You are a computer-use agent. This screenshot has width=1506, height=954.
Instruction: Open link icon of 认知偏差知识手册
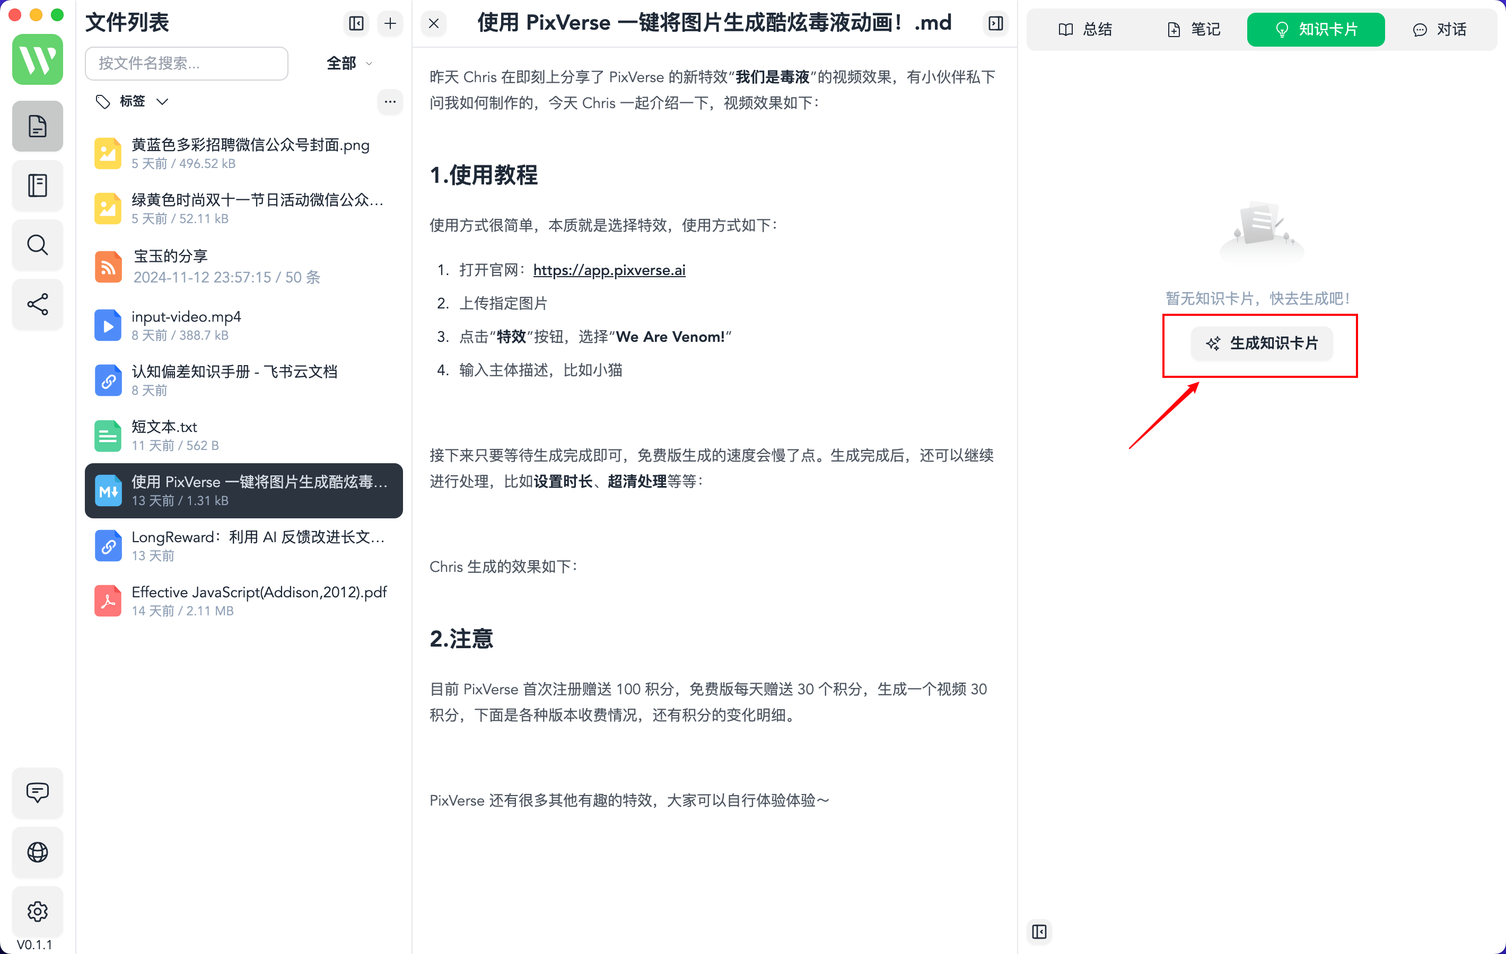coord(108,381)
